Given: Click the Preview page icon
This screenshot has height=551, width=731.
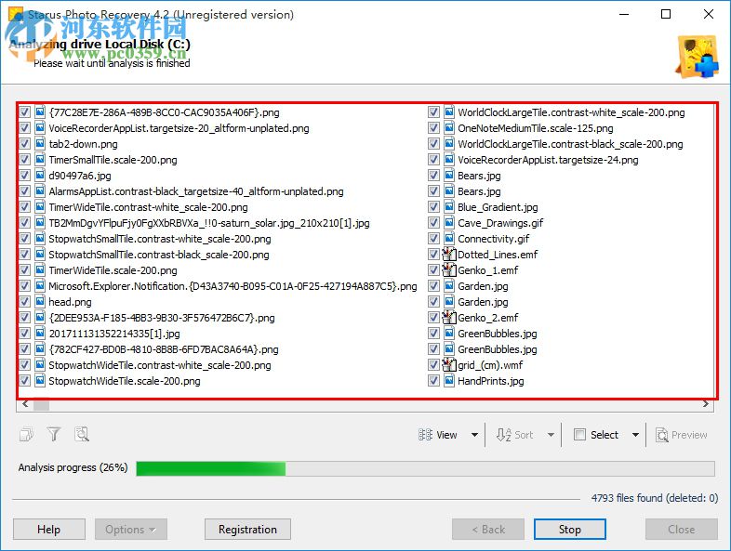Looking at the screenshot, I should tap(661, 435).
